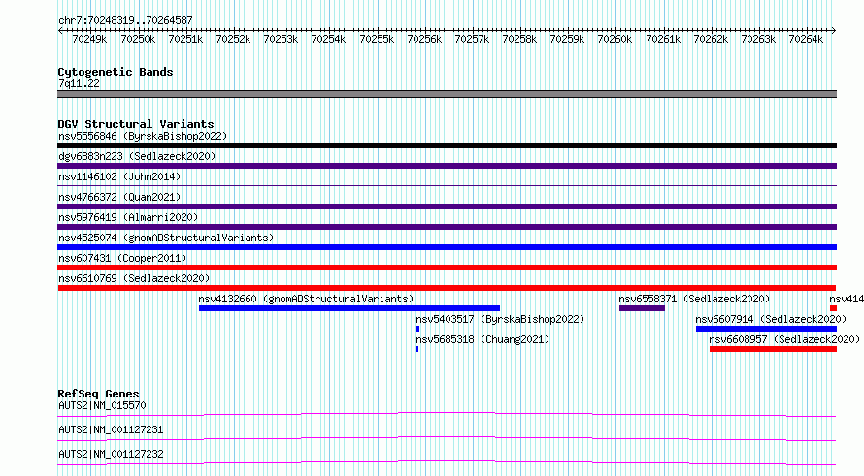Click the black nsv5556846 variant bar
Screen dimensions: 864x476
tap(447, 145)
